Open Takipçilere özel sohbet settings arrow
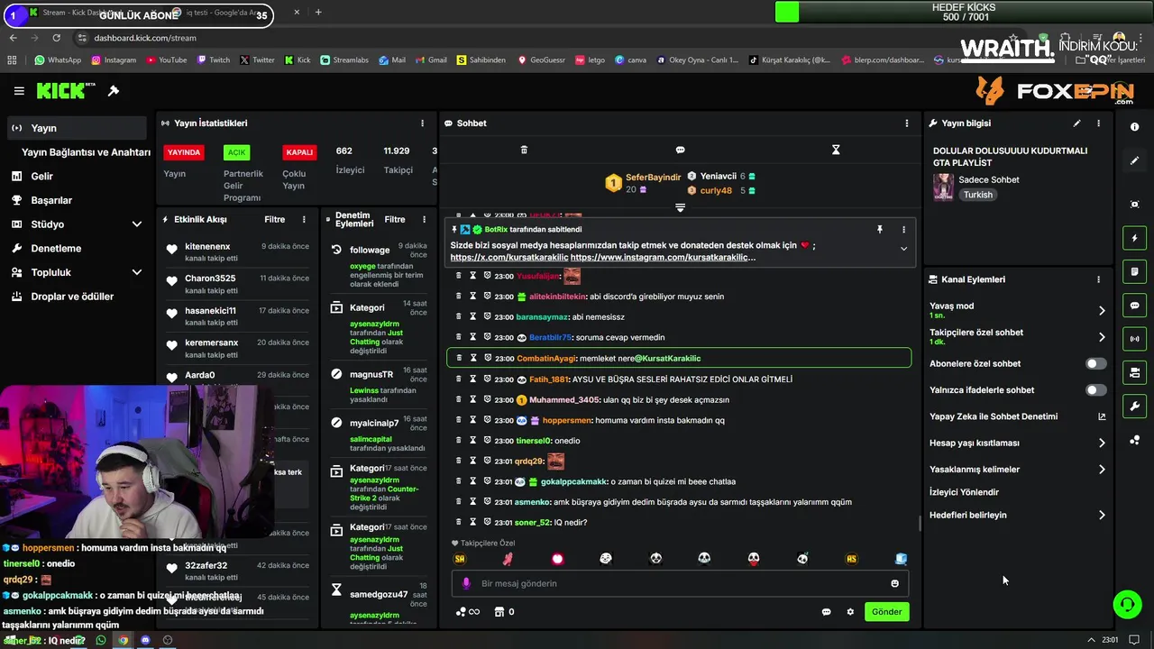The image size is (1154, 649). [1102, 337]
